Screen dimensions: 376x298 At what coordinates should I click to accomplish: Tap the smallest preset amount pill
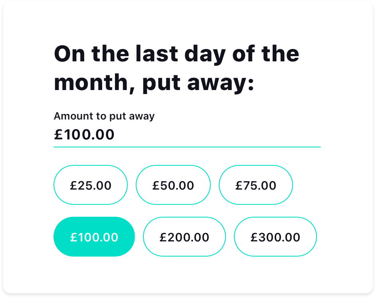pos(91,185)
